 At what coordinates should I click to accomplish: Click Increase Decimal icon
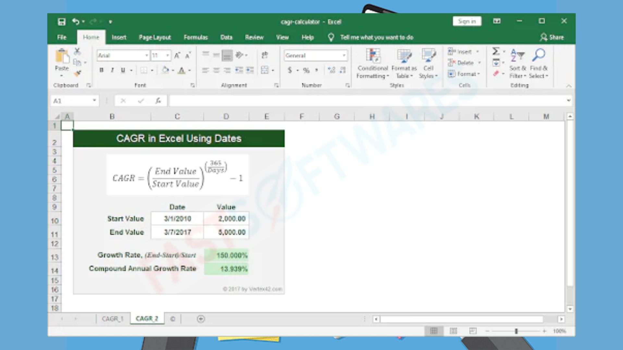pyautogui.click(x=331, y=70)
